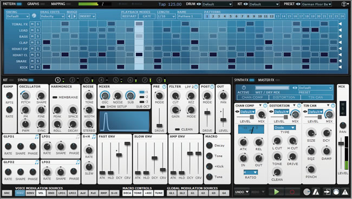Select drum voice number 4
This screenshot has height=199, width=352.
pos(101,80)
